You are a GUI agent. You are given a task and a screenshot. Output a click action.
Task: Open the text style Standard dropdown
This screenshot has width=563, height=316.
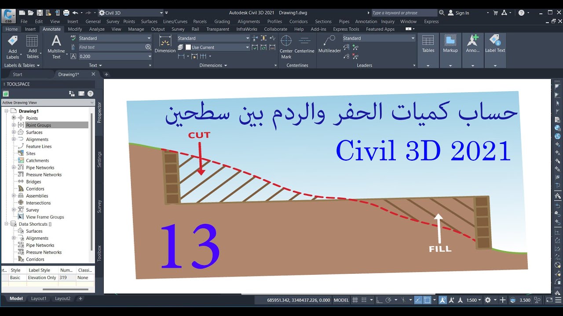point(115,38)
